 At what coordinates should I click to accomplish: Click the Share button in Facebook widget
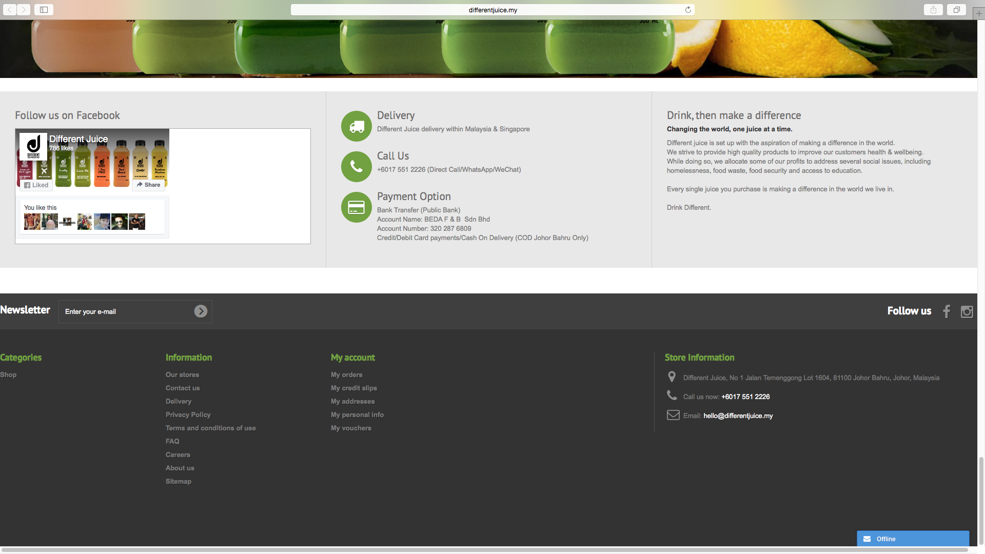pos(148,185)
